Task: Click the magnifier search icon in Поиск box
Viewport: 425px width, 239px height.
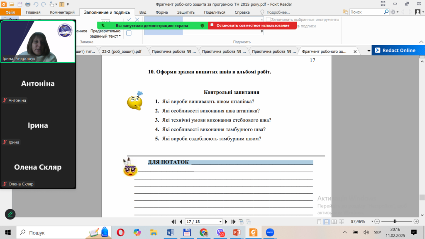Action: 386,12
